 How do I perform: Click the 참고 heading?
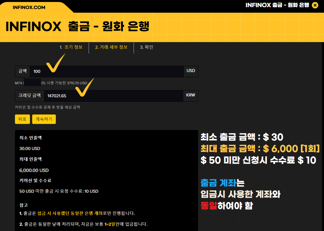pyautogui.click(x=23, y=205)
